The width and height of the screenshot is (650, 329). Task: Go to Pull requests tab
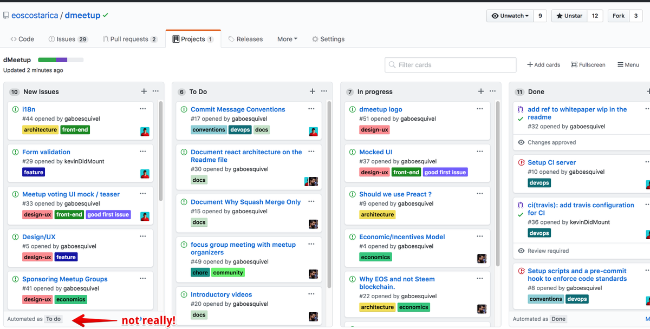[x=130, y=39]
